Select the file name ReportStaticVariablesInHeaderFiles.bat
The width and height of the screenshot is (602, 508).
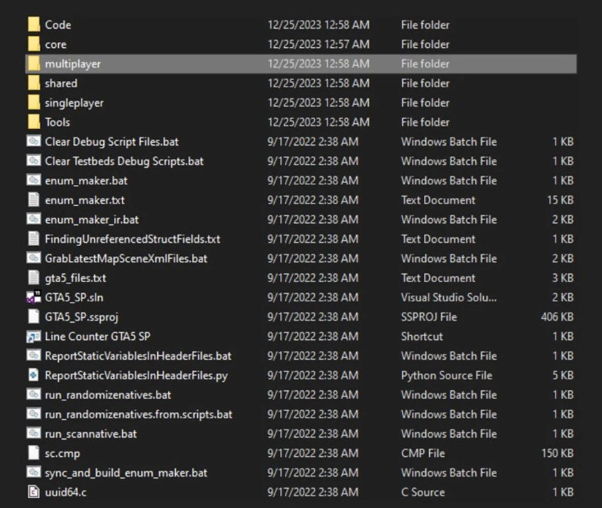click(x=138, y=356)
